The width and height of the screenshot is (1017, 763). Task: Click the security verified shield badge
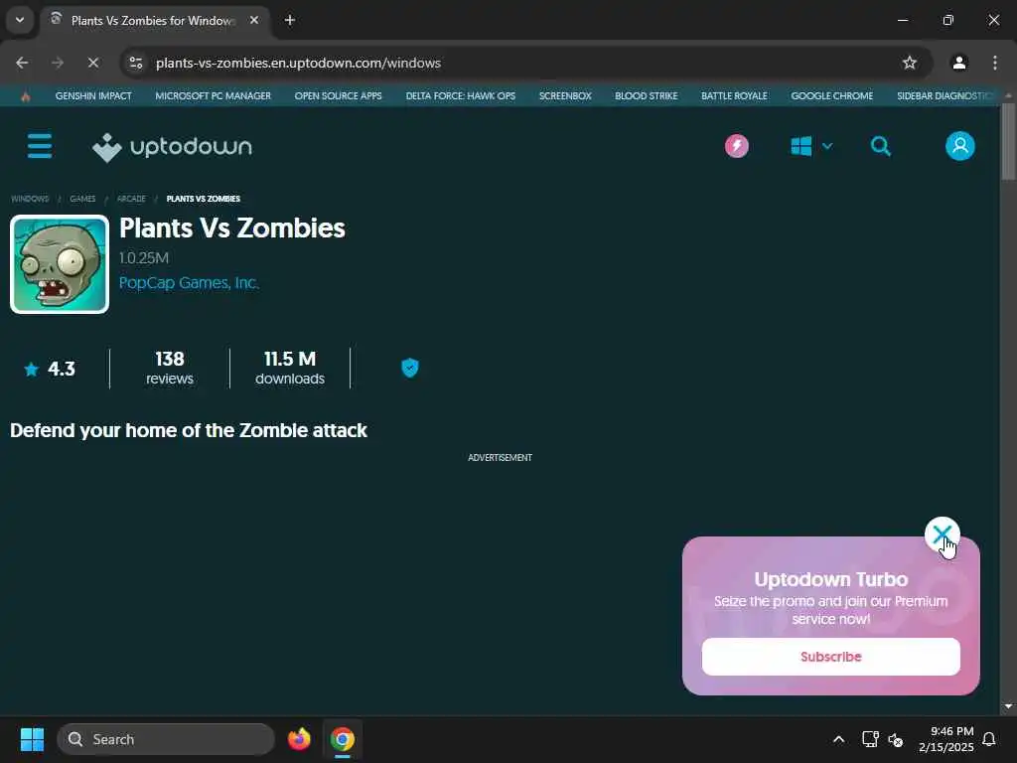pyautogui.click(x=410, y=368)
